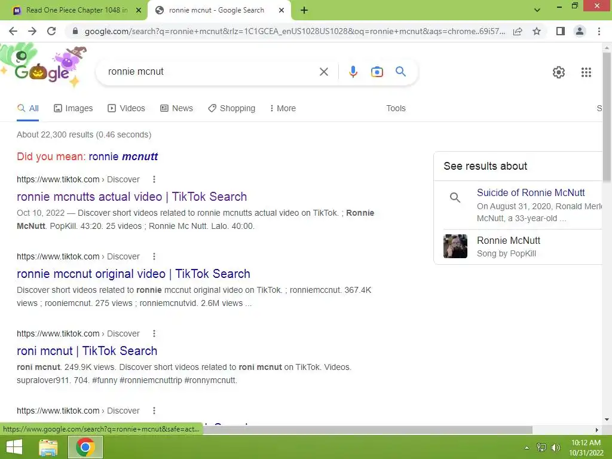Viewport: 612px width, 459px height.
Task: Open the Chrome profile menu
Action: (580, 31)
